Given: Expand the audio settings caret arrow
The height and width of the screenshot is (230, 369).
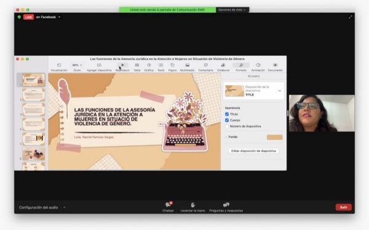Looking at the screenshot, I should [x=65, y=207].
